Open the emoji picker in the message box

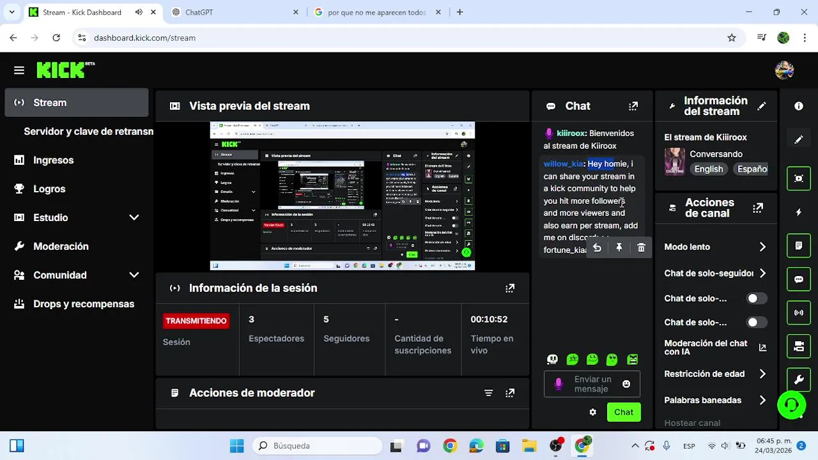pyautogui.click(x=626, y=384)
